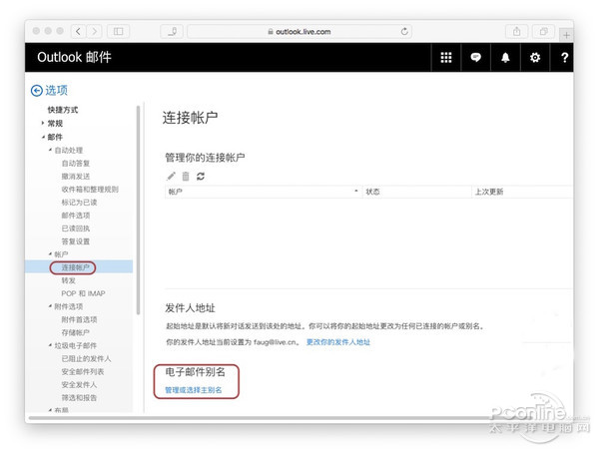Open 已阻止的发件人 settings

point(86,358)
